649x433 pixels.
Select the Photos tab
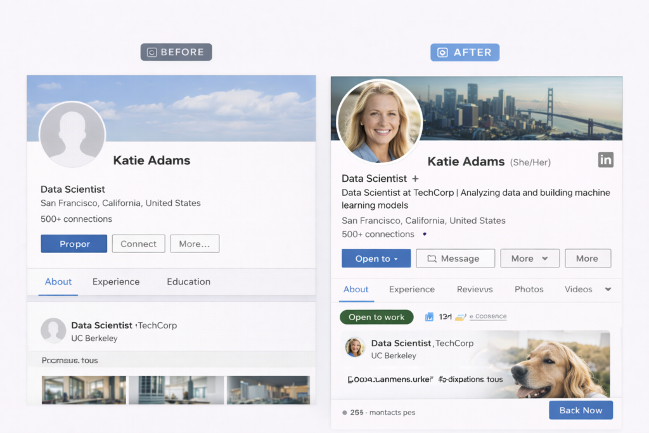(x=529, y=289)
